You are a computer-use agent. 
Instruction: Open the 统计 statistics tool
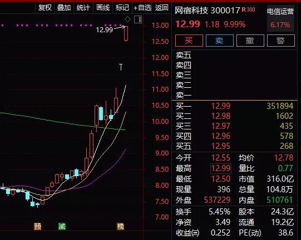coord(83,8)
